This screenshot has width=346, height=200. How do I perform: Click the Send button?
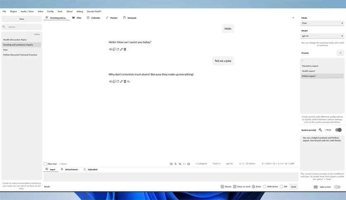click(x=293, y=187)
